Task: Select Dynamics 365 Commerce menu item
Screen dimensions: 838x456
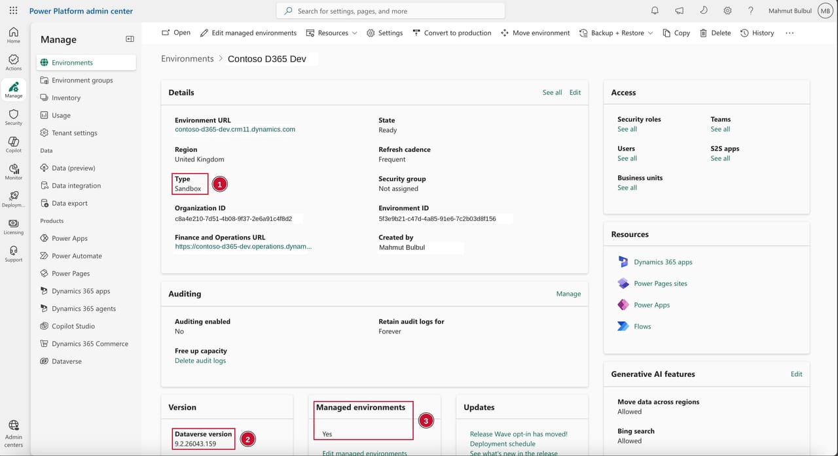Action: click(x=86, y=343)
